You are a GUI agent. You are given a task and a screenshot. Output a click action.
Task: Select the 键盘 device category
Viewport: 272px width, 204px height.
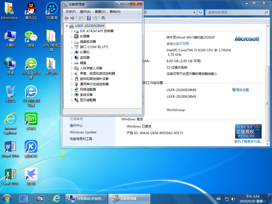[83, 63]
